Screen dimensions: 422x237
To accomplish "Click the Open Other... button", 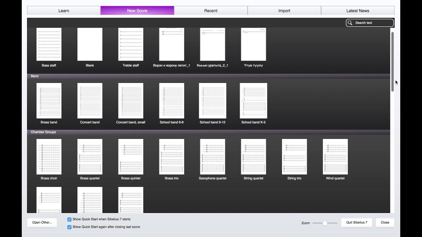I will (x=42, y=223).
